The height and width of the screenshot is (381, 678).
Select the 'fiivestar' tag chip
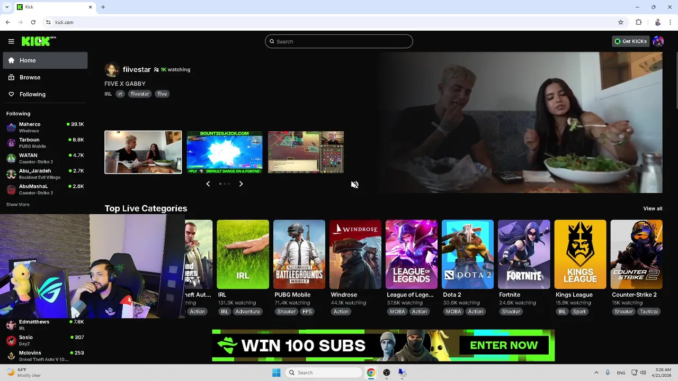(140, 94)
